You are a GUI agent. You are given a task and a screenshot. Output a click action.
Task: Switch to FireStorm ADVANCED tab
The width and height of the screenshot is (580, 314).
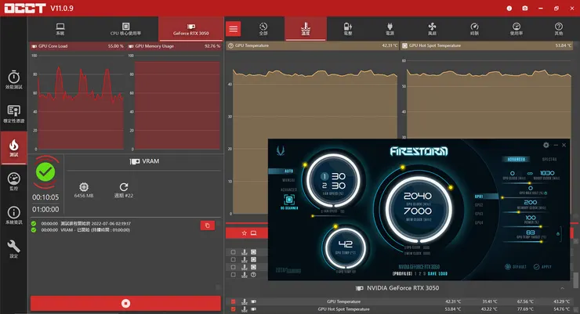517,159
